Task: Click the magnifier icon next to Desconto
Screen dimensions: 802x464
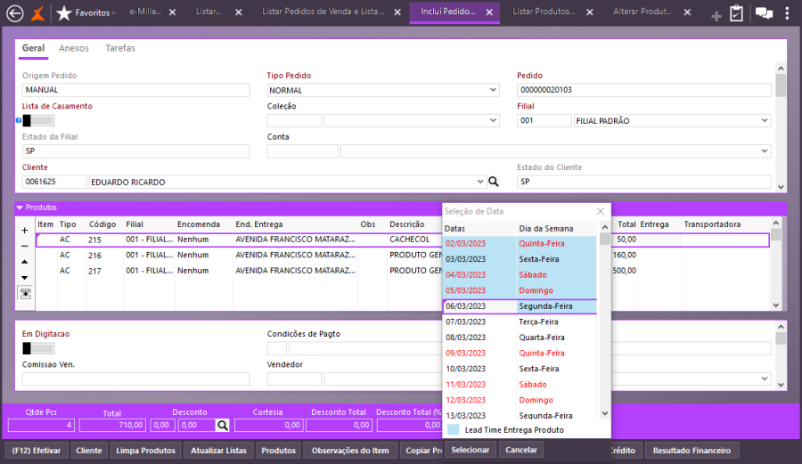Action: (x=222, y=426)
